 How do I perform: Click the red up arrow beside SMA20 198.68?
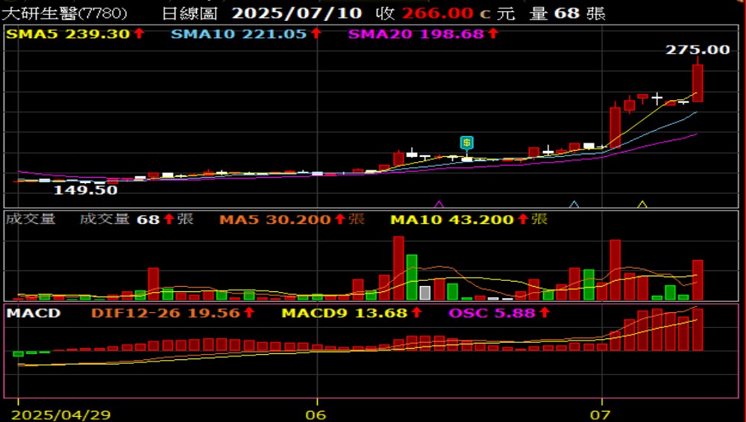pos(493,34)
